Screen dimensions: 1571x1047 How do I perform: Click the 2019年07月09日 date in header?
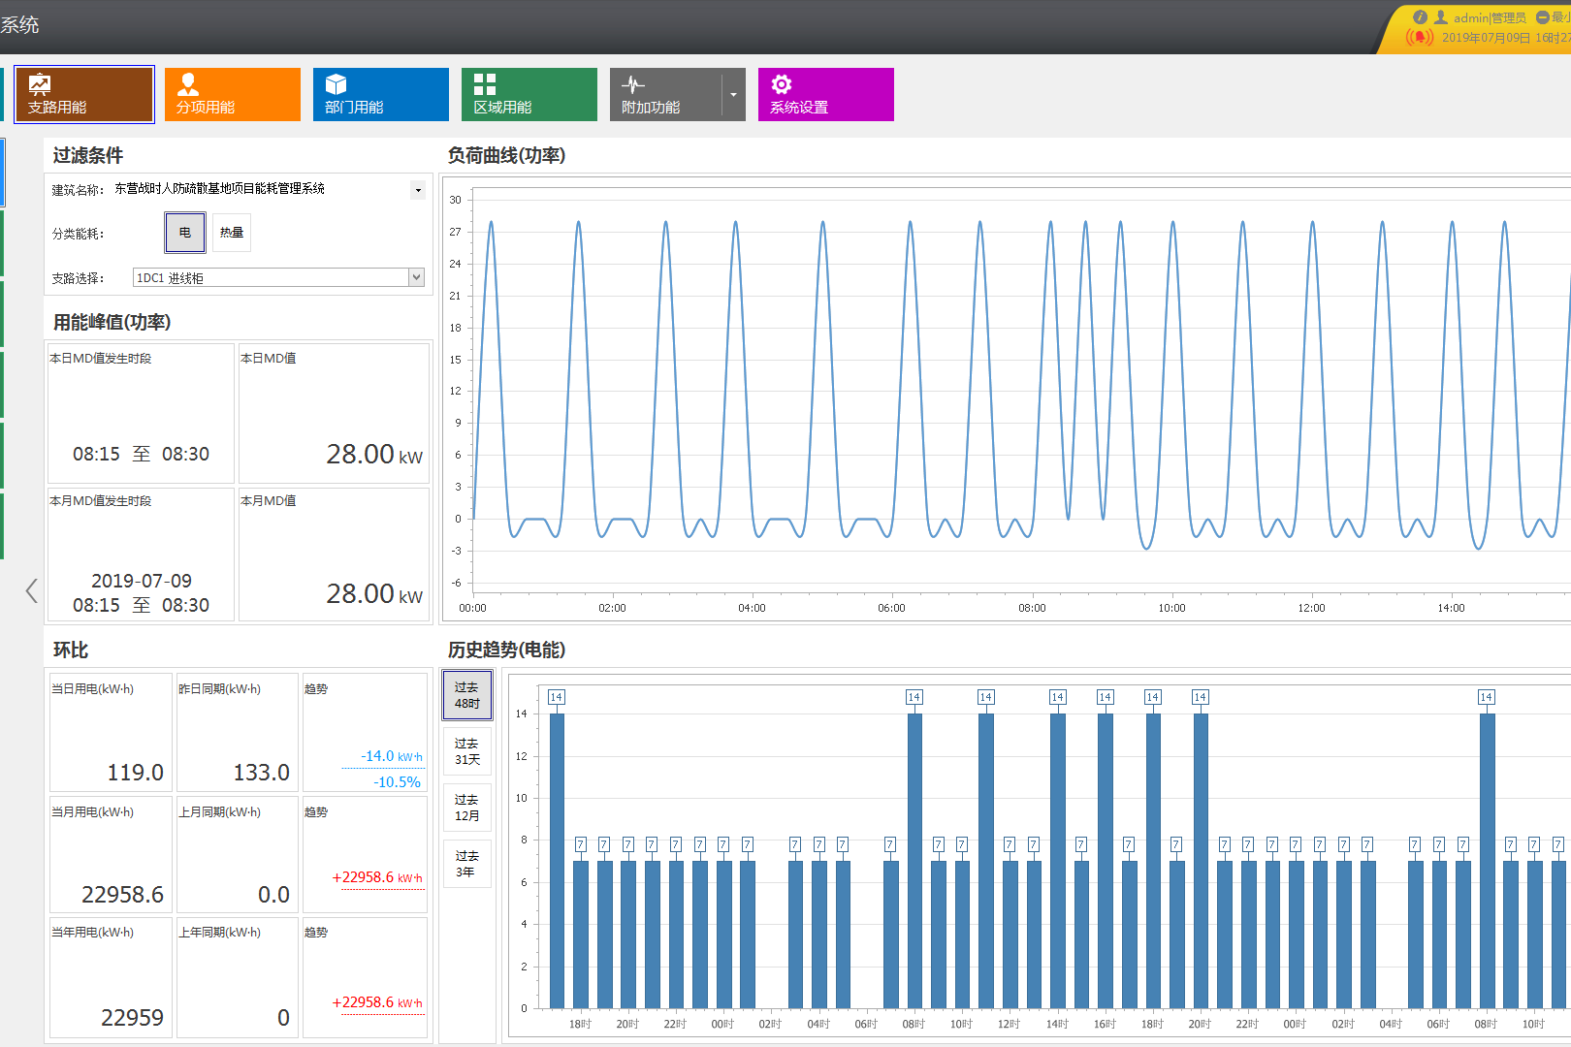point(1486,38)
